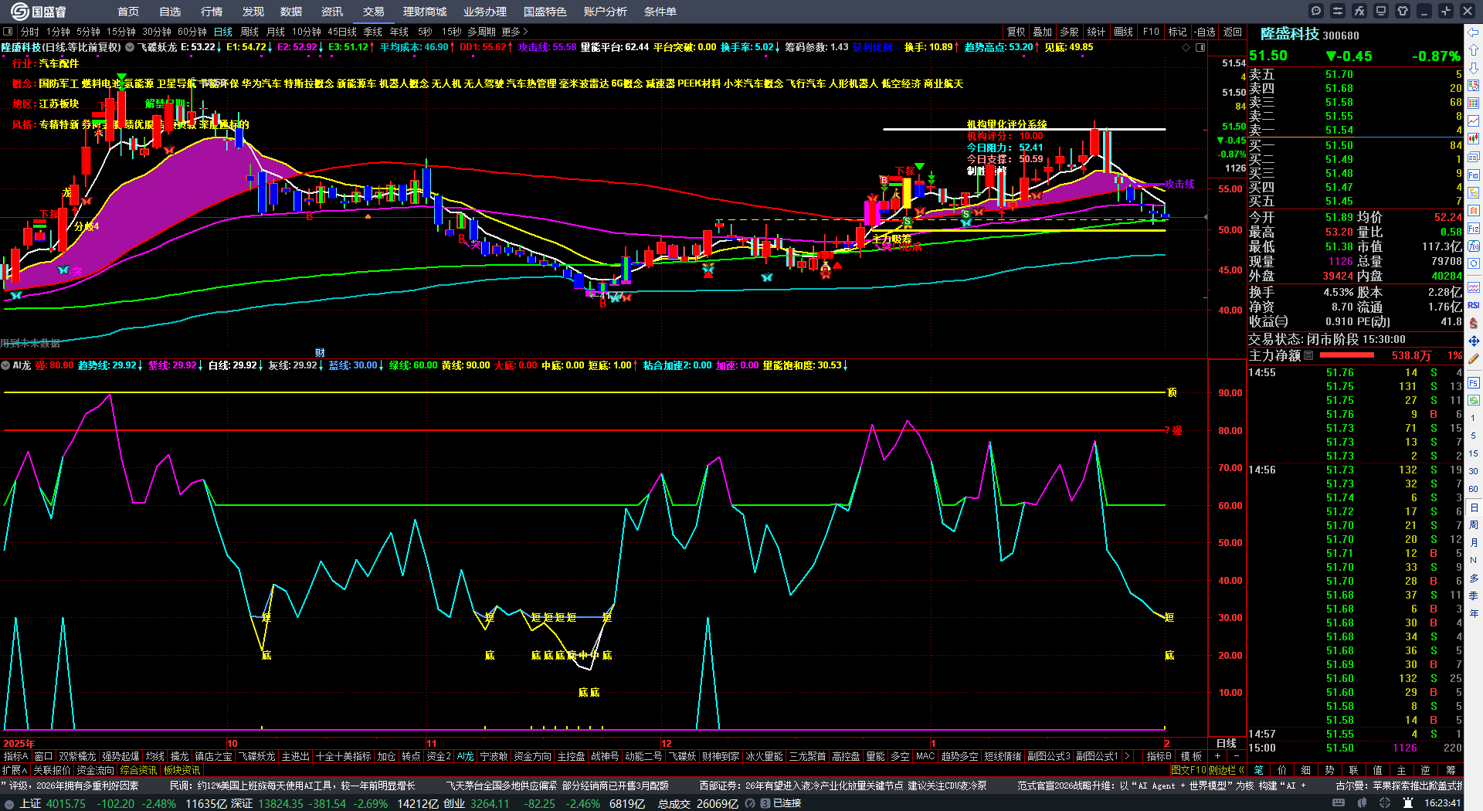This screenshot has height=811, width=1483.
Task: Click the 返回 back button
Action: (1233, 32)
